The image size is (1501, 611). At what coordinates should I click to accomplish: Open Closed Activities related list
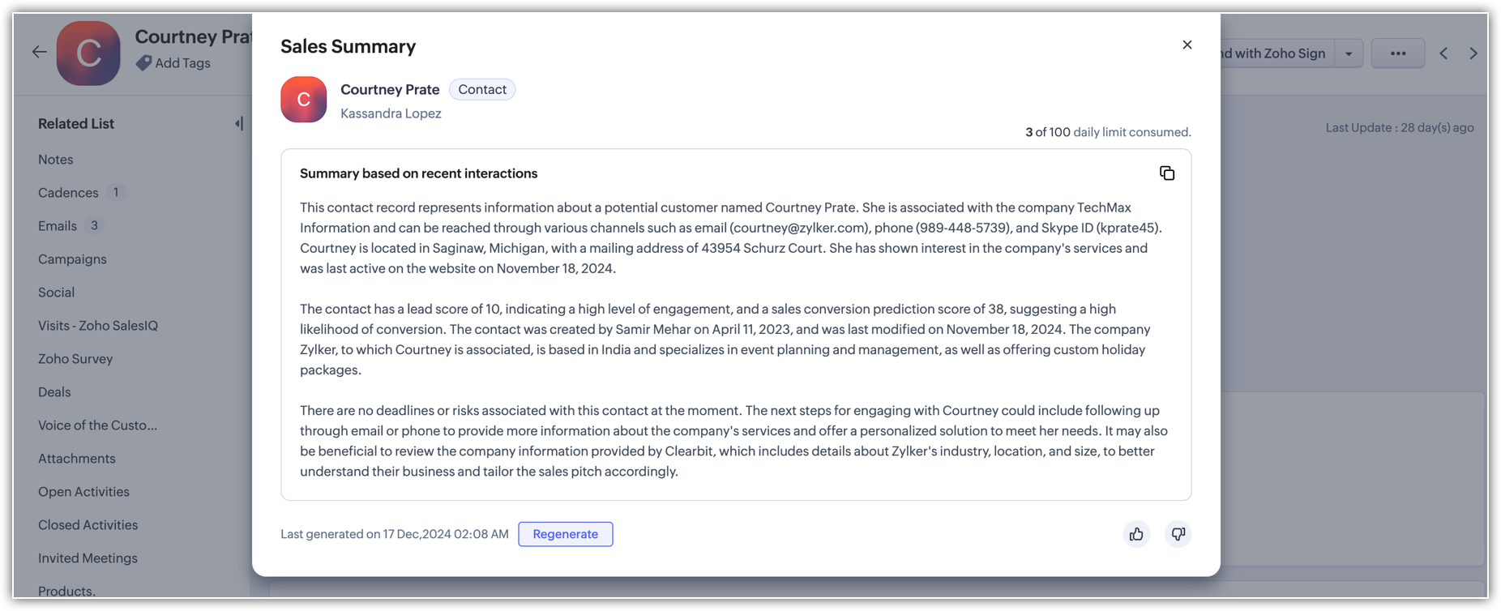coord(88,525)
